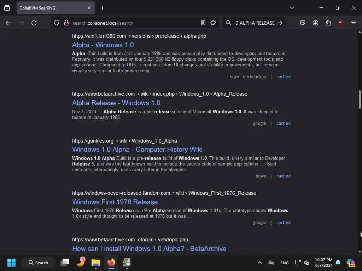Image resolution: width=362 pixels, height=271 pixels.
Task: Open Windows 1.0 Alpha Computer History Wiki
Action: [x=138, y=149]
